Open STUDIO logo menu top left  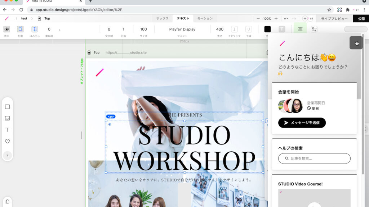point(6,18)
